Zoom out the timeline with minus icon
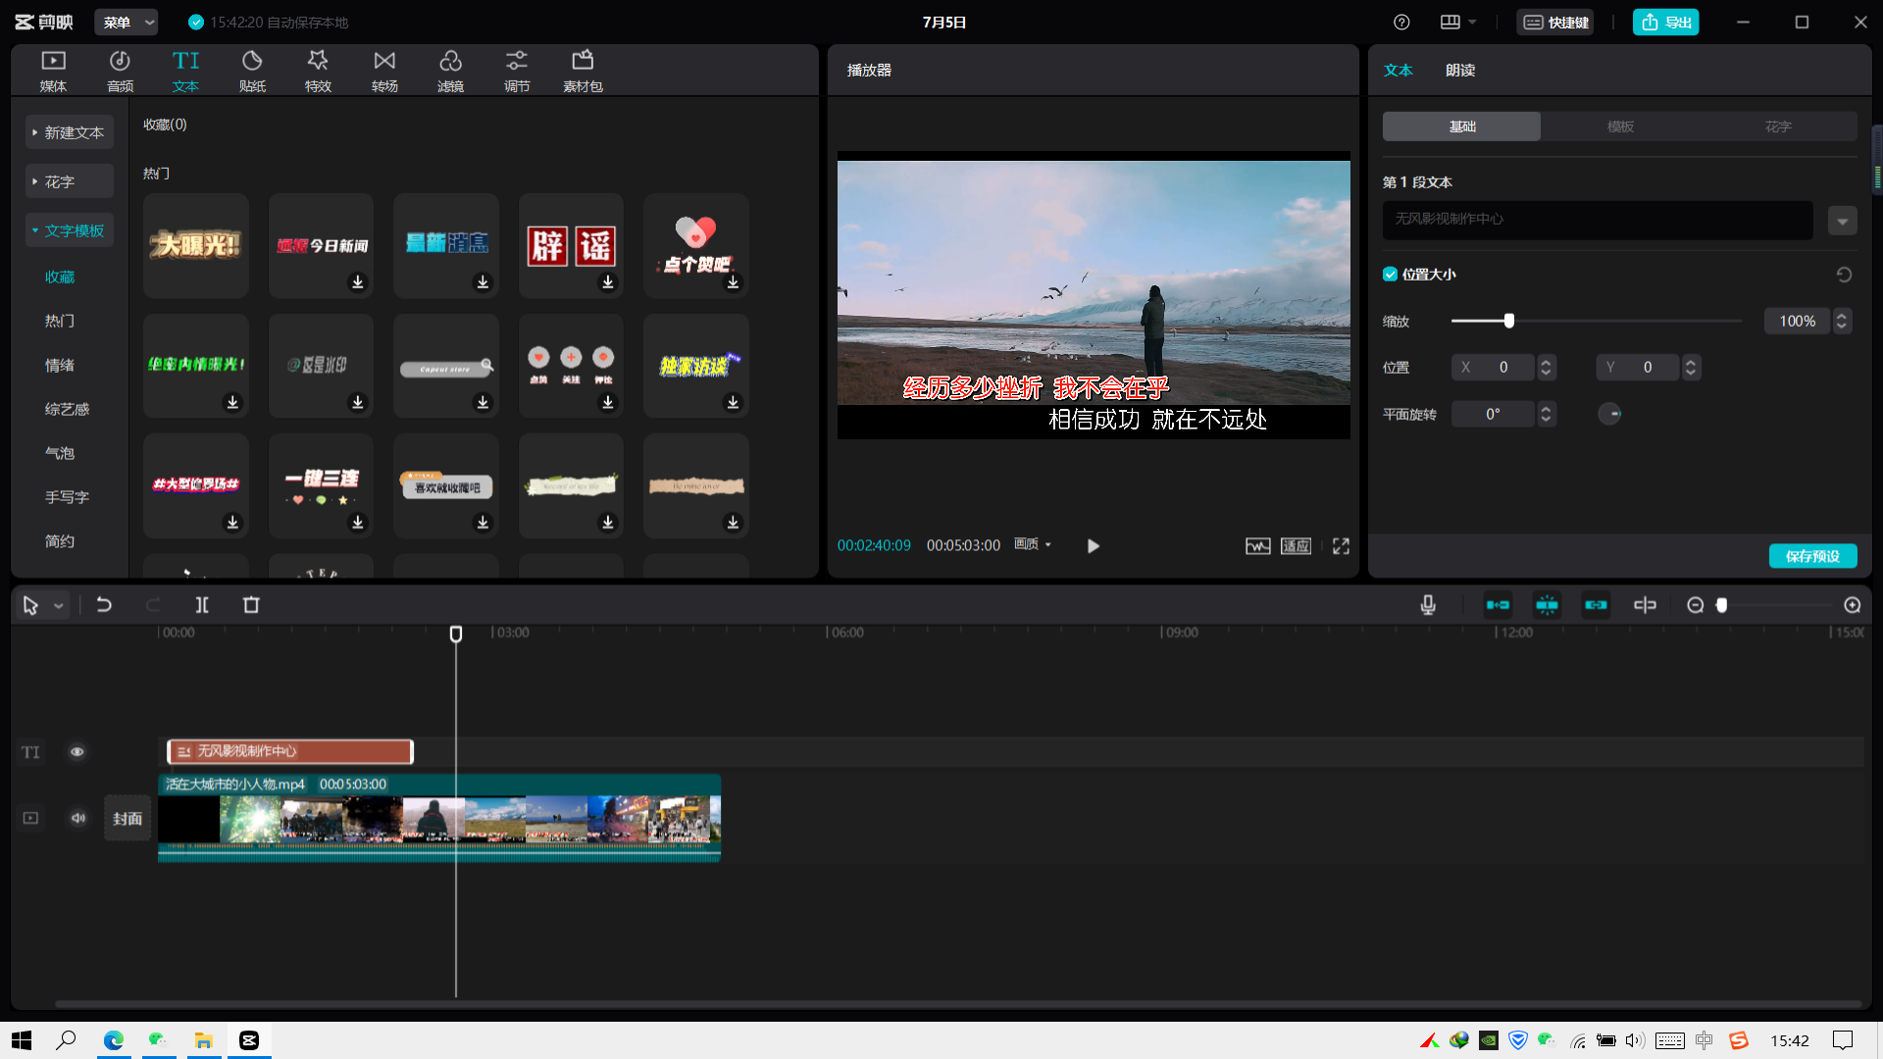This screenshot has width=1883, height=1059. click(x=1695, y=605)
